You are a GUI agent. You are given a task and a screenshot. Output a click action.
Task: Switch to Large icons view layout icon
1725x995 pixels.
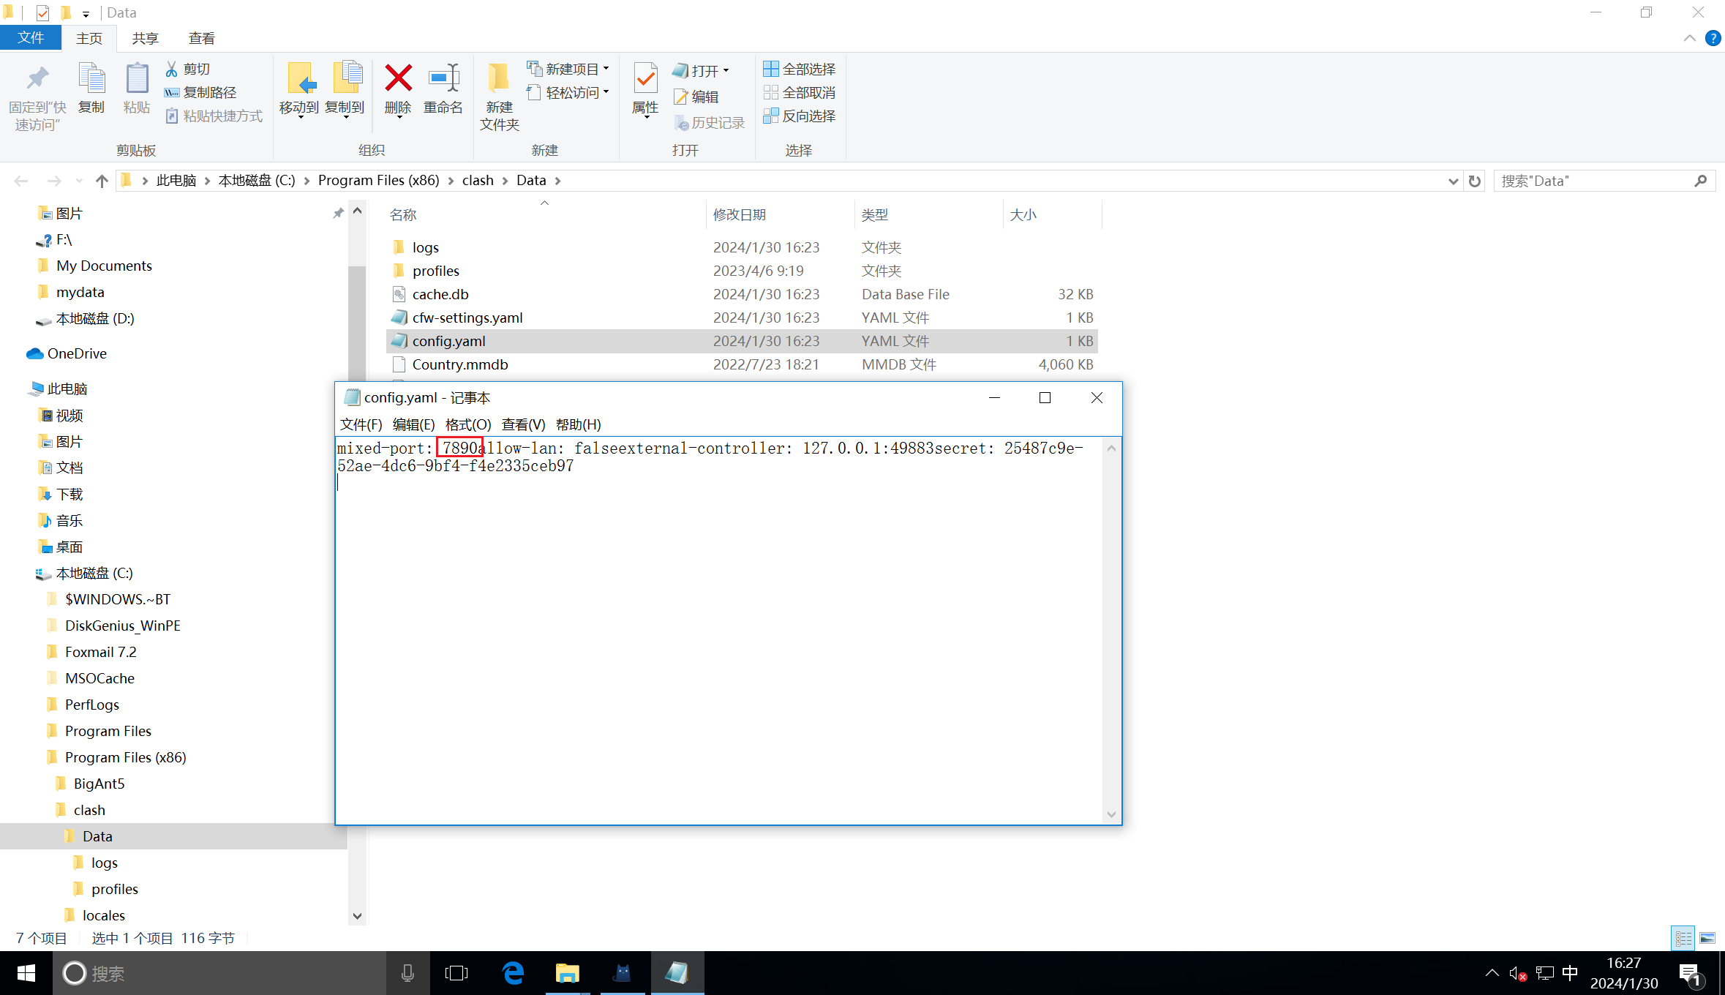pos(1707,938)
